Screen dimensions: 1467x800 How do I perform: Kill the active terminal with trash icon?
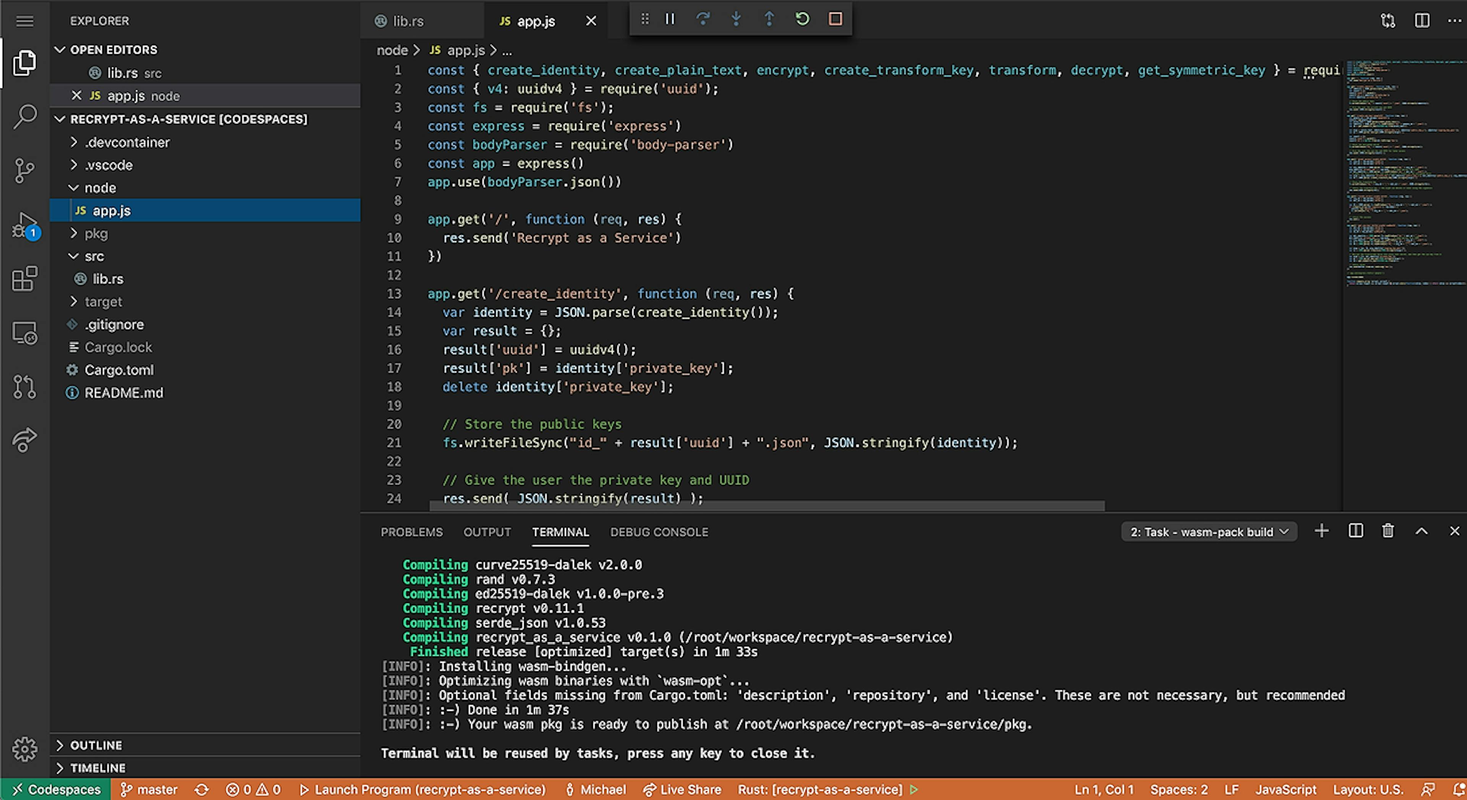point(1387,531)
